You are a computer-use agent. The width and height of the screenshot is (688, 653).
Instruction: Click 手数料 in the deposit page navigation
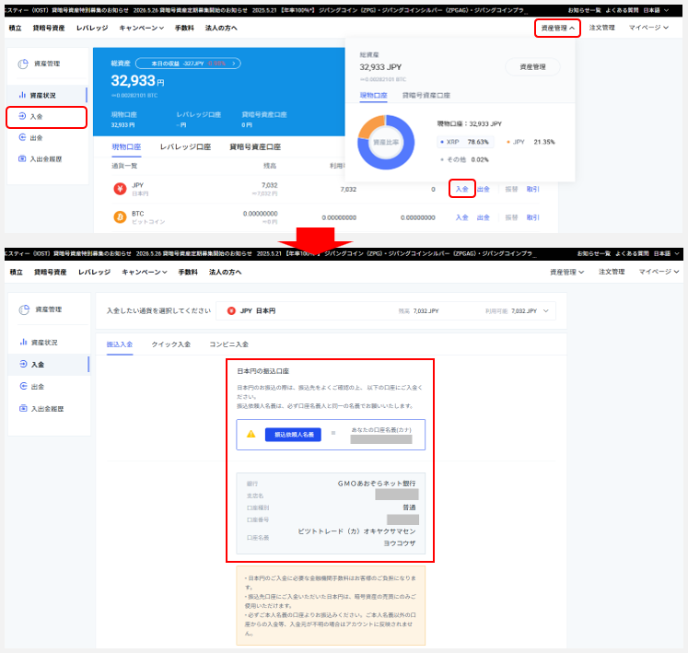188,272
